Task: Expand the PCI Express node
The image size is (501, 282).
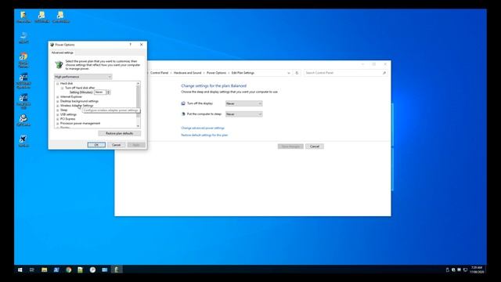Action: (58, 119)
